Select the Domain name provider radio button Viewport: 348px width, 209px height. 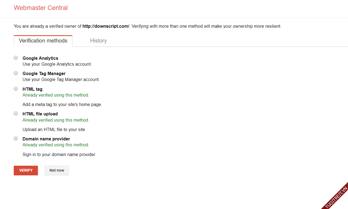click(16, 139)
